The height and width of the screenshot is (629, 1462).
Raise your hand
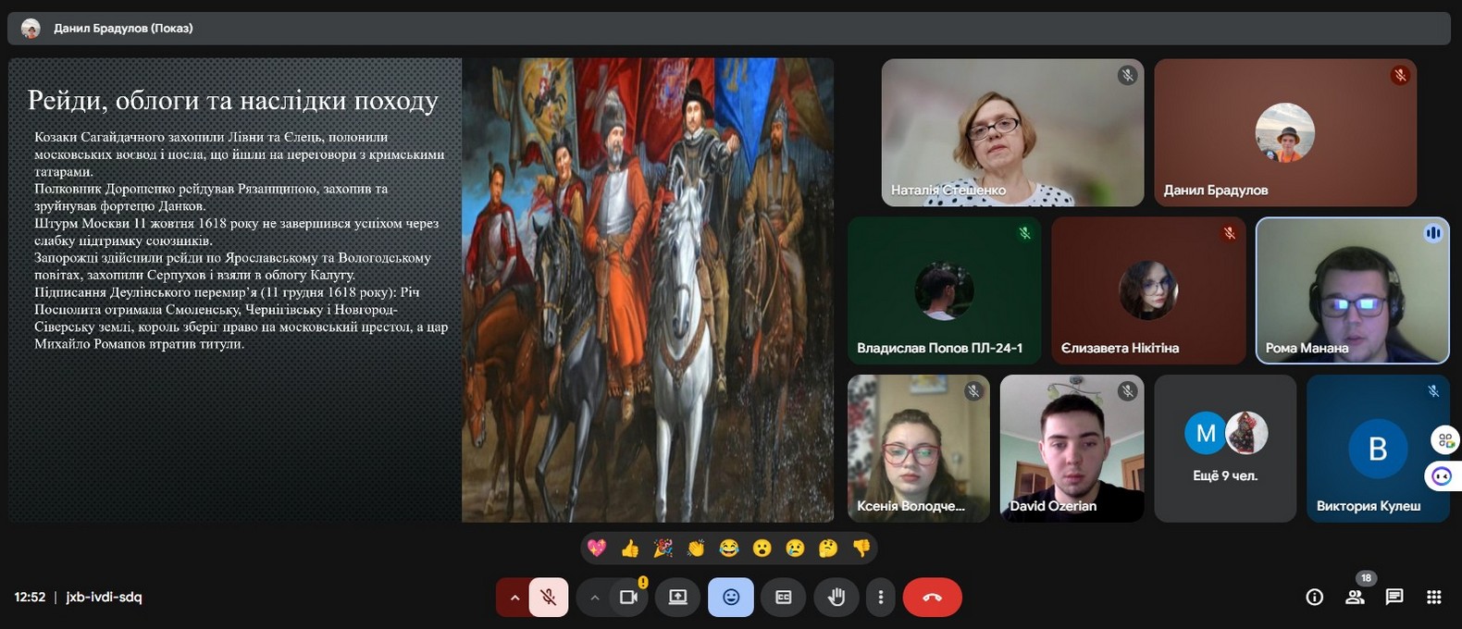pos(836,598)
